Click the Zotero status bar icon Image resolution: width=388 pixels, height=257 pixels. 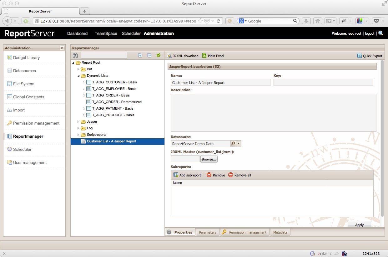[x=325, y=254]
